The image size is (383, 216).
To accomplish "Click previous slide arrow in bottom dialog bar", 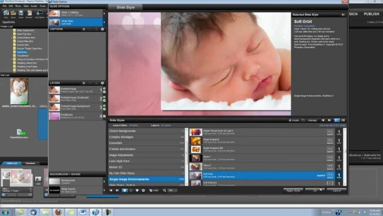I will (x=111, y=190).
